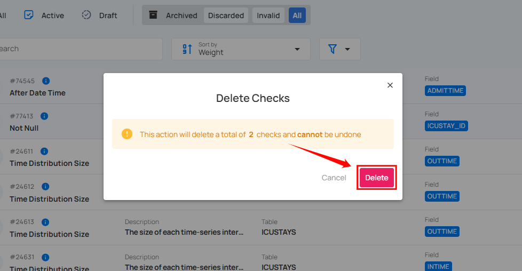Close the Delete Checks dialog with X
The width and height of the screenshot is (522, 271).
390,85
